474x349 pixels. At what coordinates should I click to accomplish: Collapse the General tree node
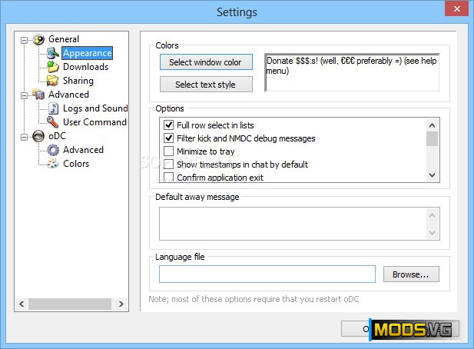[25, 39]
